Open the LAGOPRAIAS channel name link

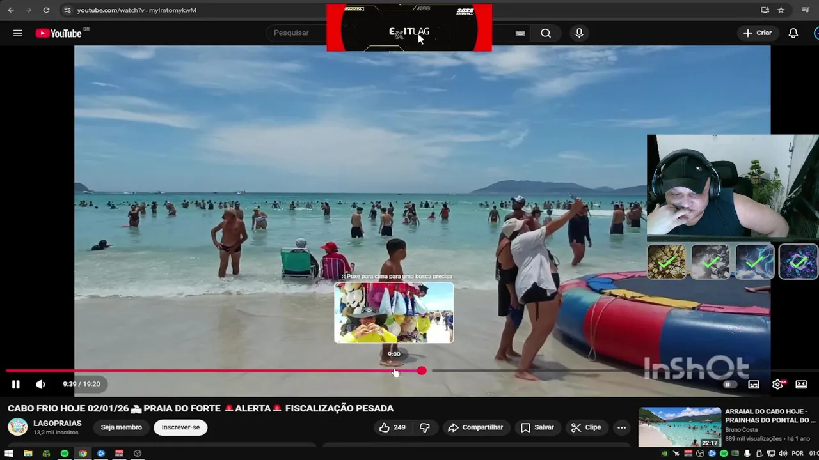point(58,423)
